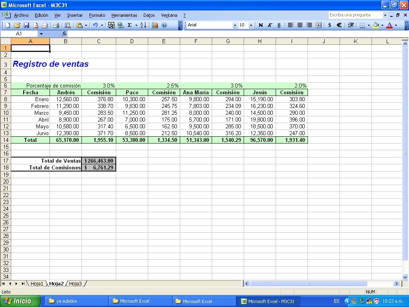The width and height of the screenshot is (409, 307).
Task: Toggle bold formatting
Action: tap(260, 25)
